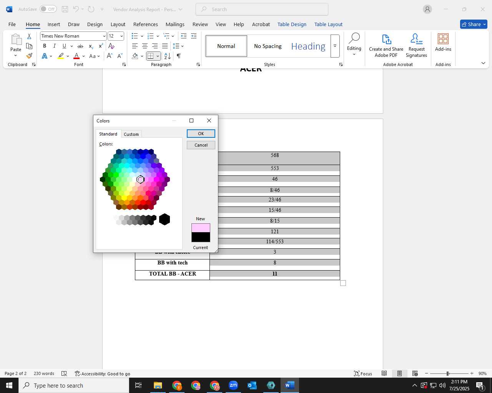The image size is (492, 393).
Task: Apply the Normal style
Action: [226, 46]
